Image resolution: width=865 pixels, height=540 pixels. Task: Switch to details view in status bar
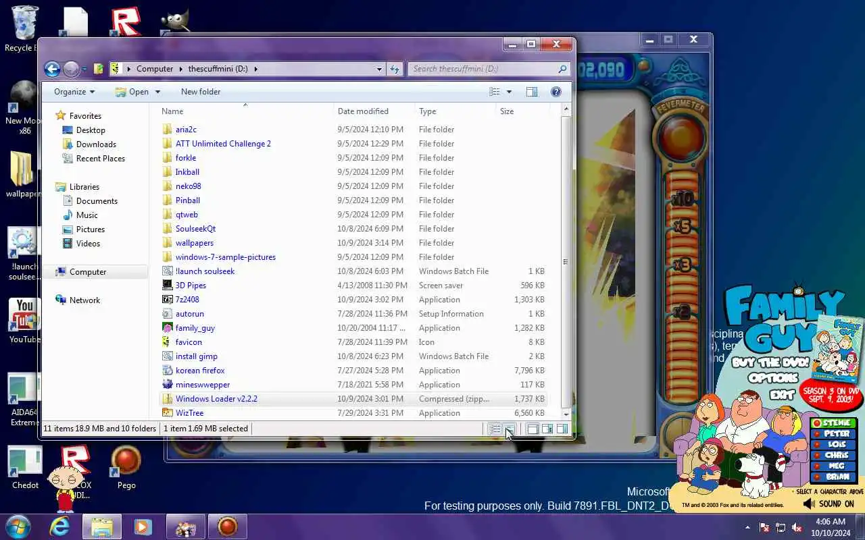(x=495, y=429)
